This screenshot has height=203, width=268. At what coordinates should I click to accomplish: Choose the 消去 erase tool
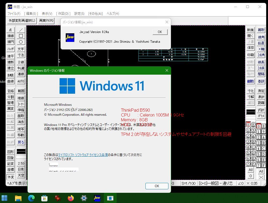pos(21,122)
